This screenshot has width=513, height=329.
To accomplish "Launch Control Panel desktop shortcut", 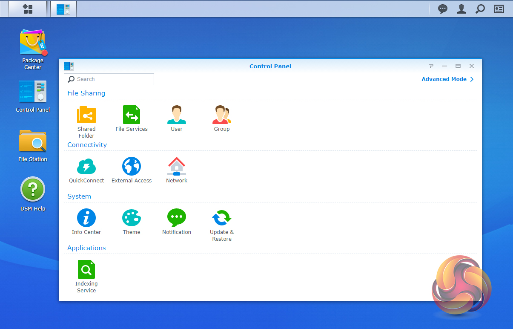I will point(33,96).
